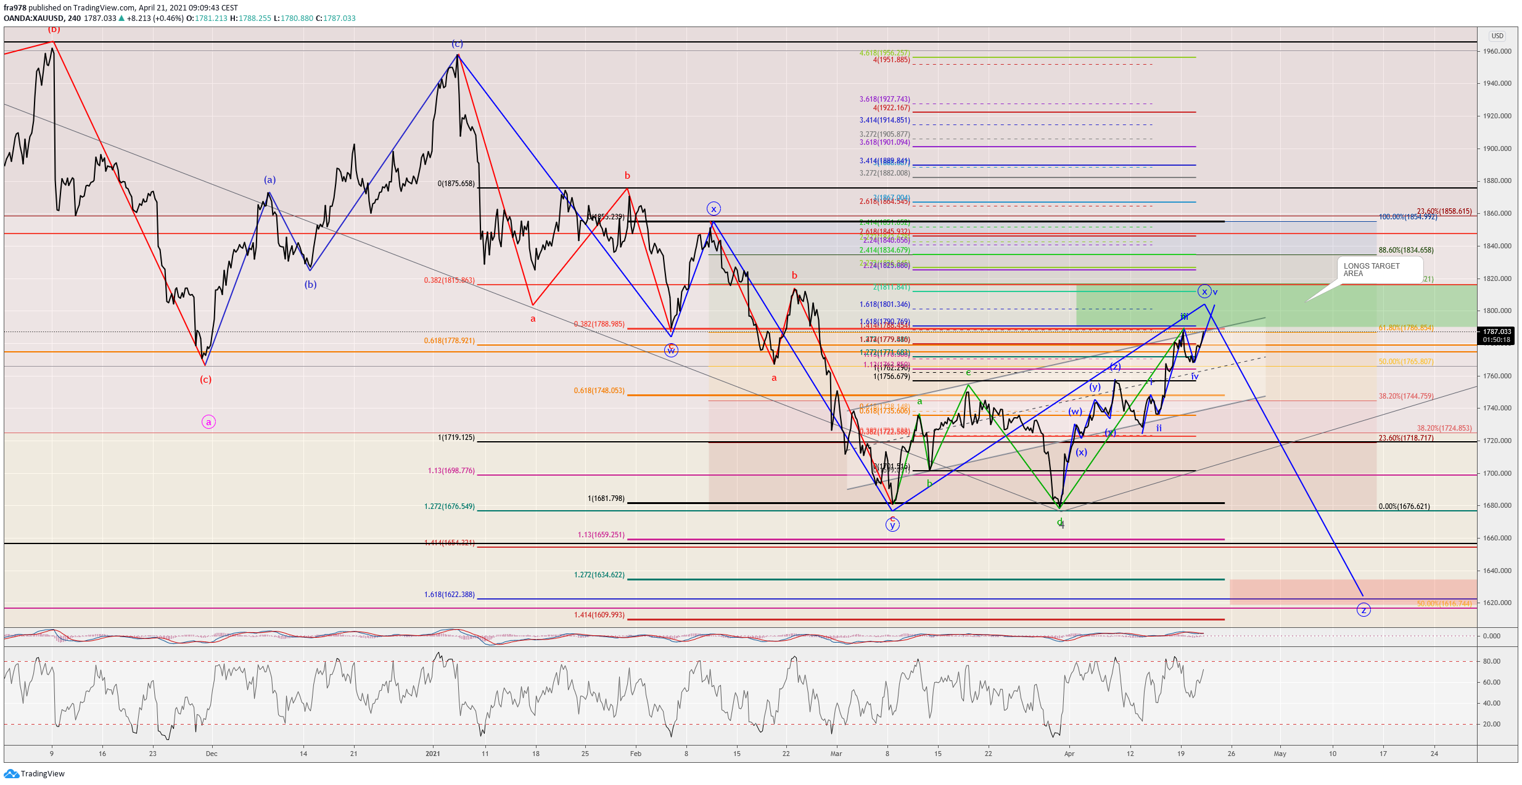Click the 3.272(1882.008) extension label
Screen dimensions: 1522x785
pyautogui.click(x=885, y=173)
